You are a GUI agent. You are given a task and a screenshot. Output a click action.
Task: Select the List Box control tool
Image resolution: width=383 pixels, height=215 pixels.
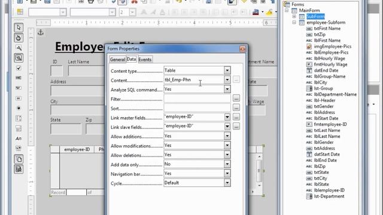coord(19,118)
